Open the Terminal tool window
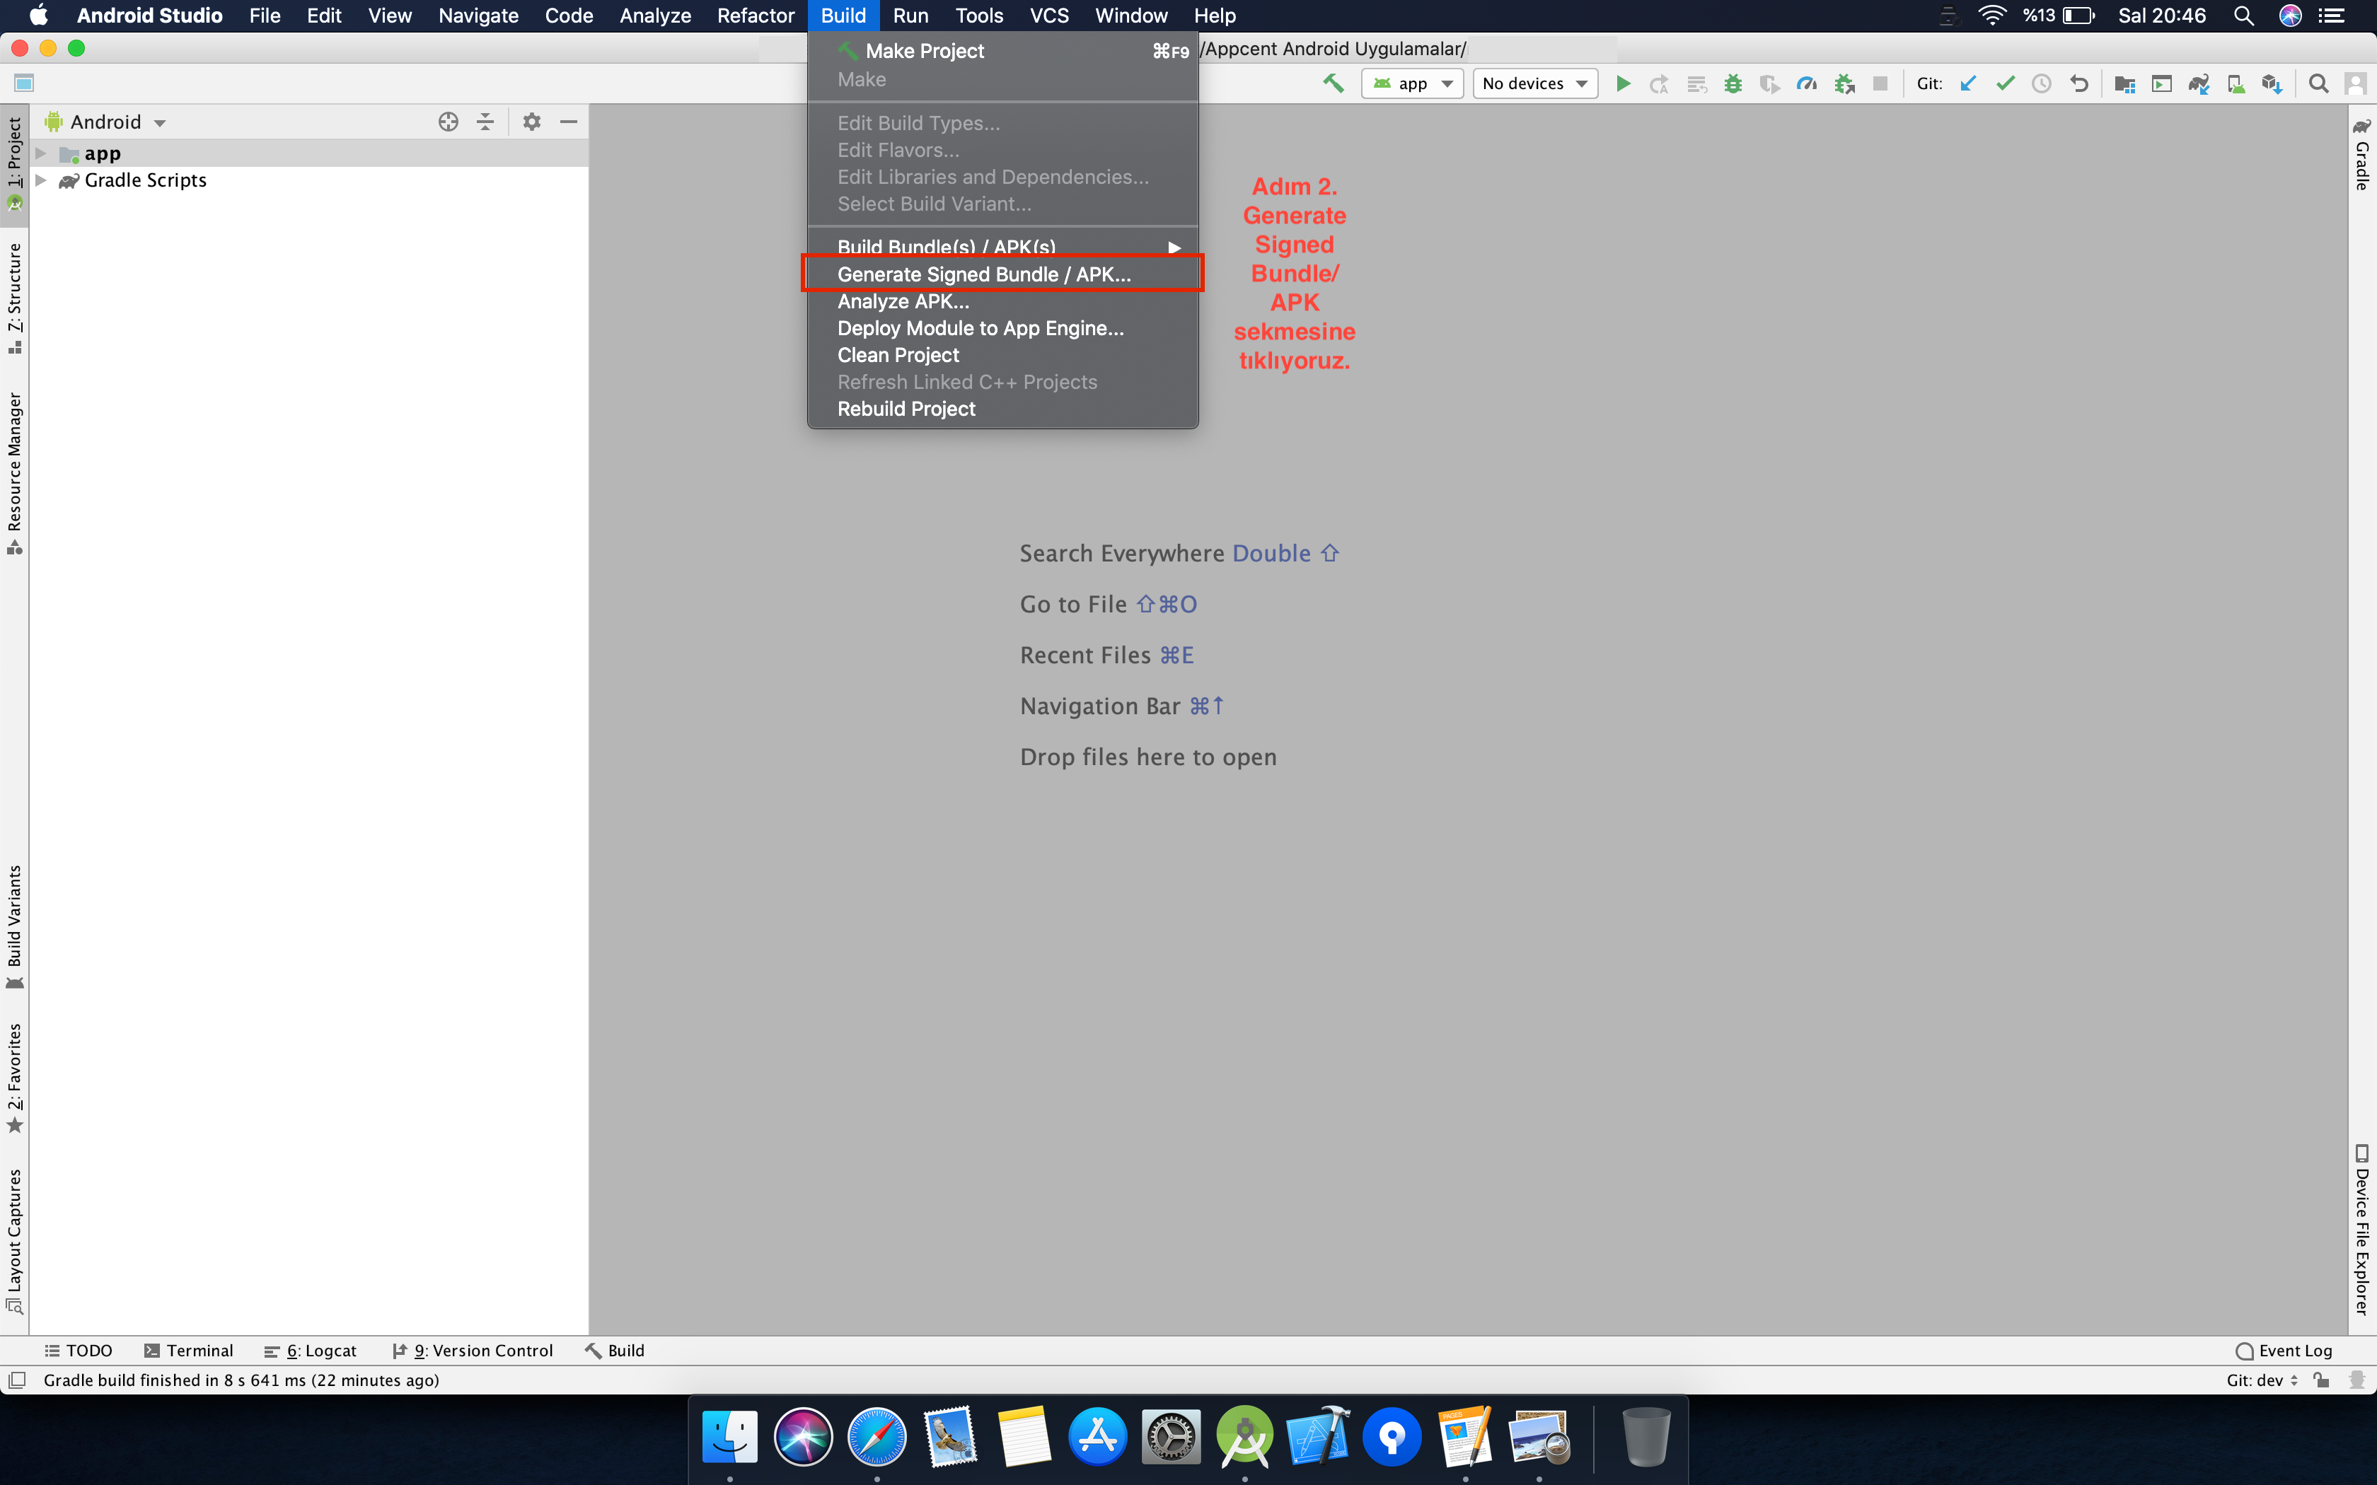 pos(189,1351)
